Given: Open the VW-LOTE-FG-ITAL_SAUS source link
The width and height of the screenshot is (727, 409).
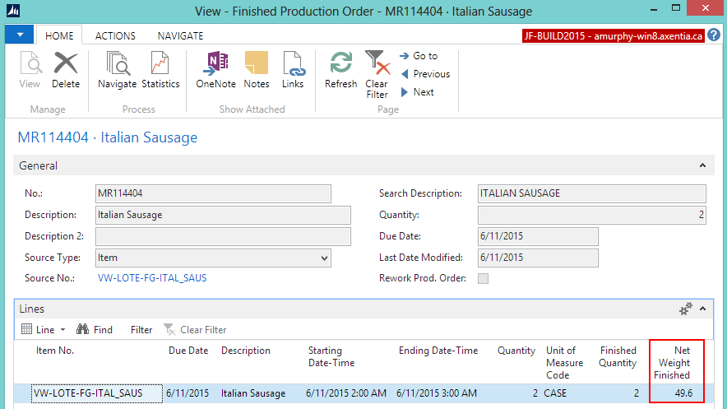Looking at the screenshot, I should tap(152, 278).
